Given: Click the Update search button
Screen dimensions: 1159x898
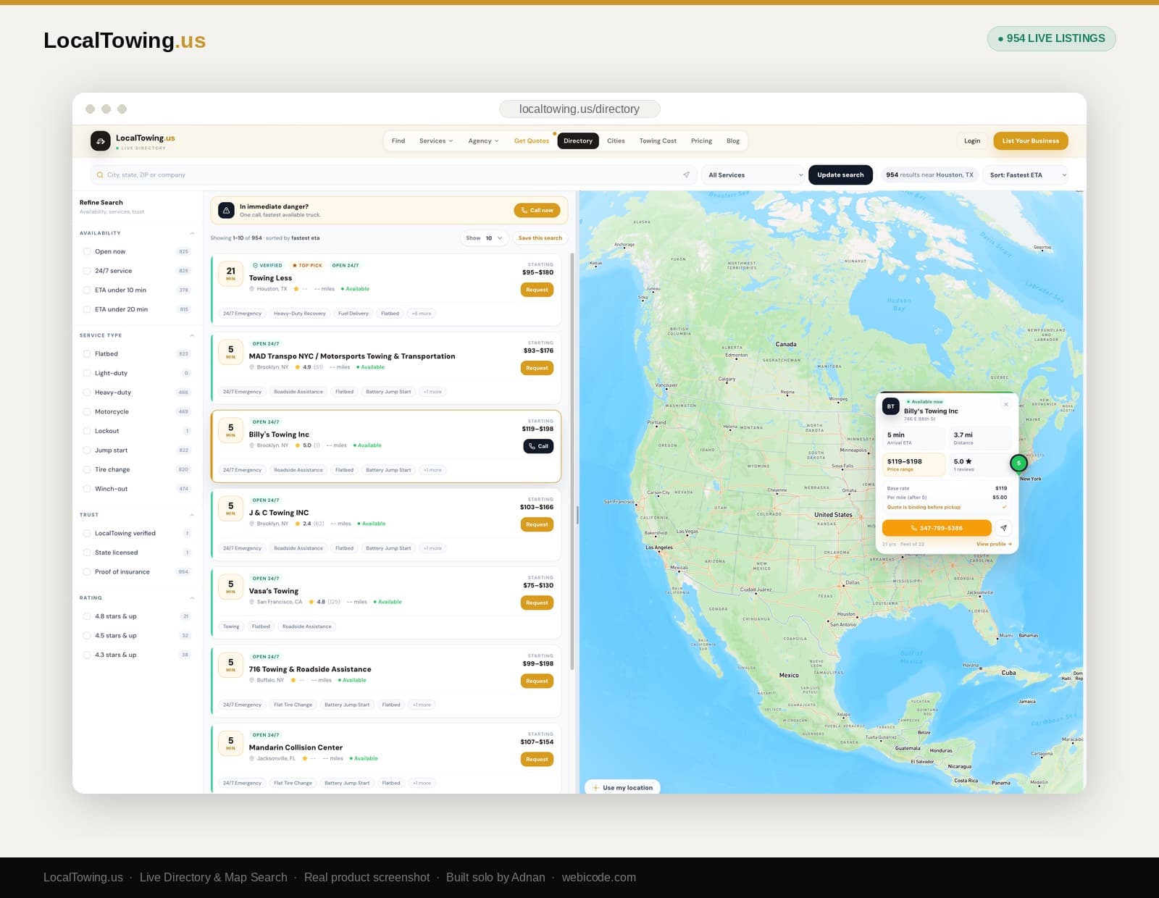Looking at the screenshot, I should point(840,175).
